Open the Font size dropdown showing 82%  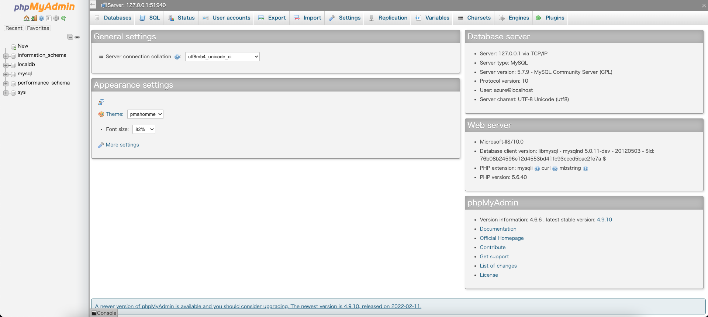click(x=144, y=129)
